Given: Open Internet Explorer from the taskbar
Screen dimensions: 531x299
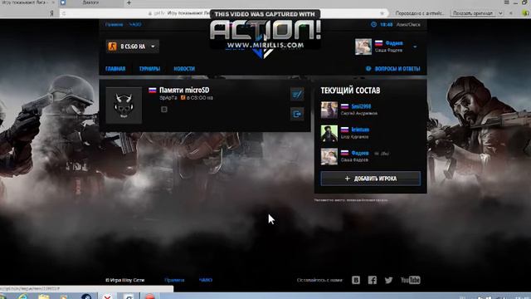Looking at the screenshot, I should tap(23, 297).
